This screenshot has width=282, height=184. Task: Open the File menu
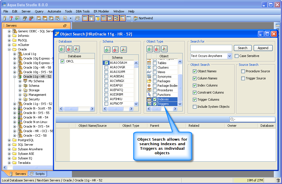(6, 11)
